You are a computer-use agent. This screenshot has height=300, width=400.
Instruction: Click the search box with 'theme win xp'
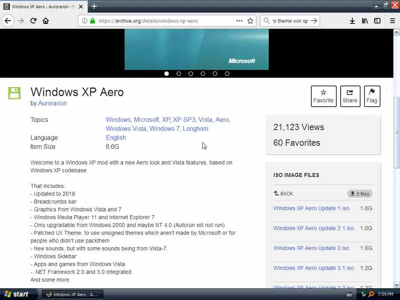click(290, 21)
